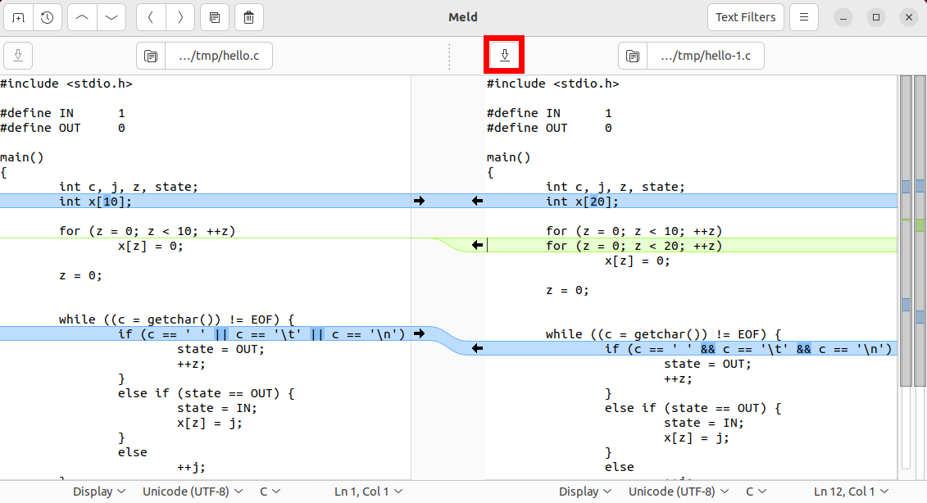Undo the last change
This screenshot has height=503, width=927.
[150, 17]
